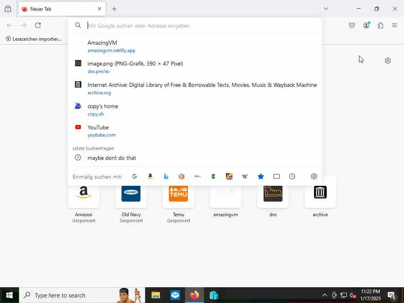The width and height of the screenshot is (404, 303).
Task: Search once with Google icon
Action: [134, 176]
